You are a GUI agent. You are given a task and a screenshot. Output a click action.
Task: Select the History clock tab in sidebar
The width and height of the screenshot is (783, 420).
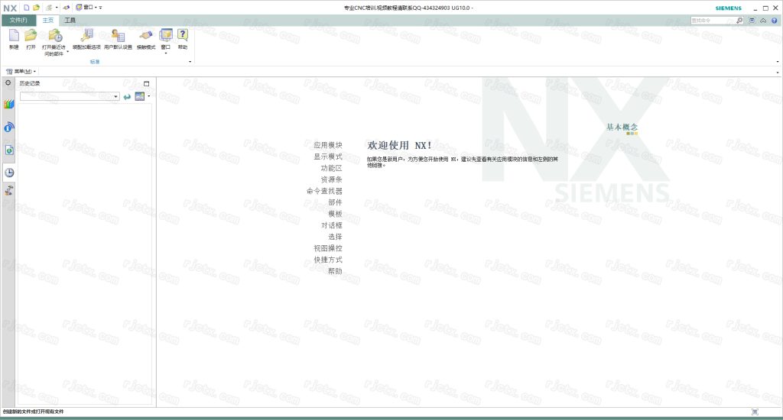pos(9,172)
